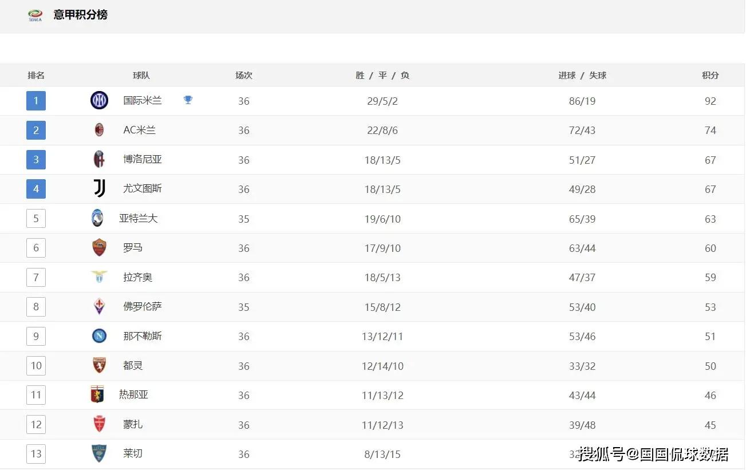Click rank badge 12
Screen dimensions: 746x470
coord(36,424)
